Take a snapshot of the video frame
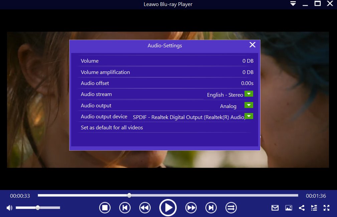 point(288,208)
